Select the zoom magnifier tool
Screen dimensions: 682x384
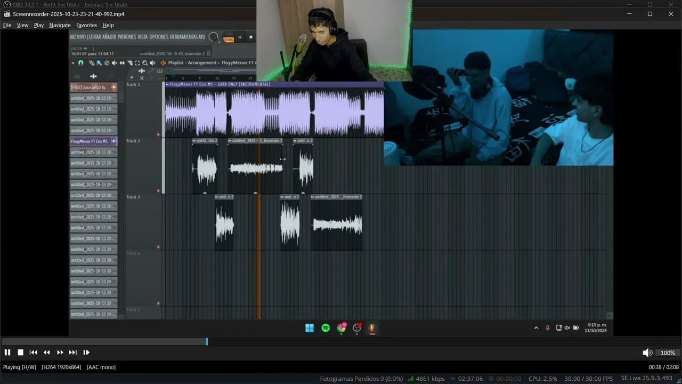[x=145, y=63]
